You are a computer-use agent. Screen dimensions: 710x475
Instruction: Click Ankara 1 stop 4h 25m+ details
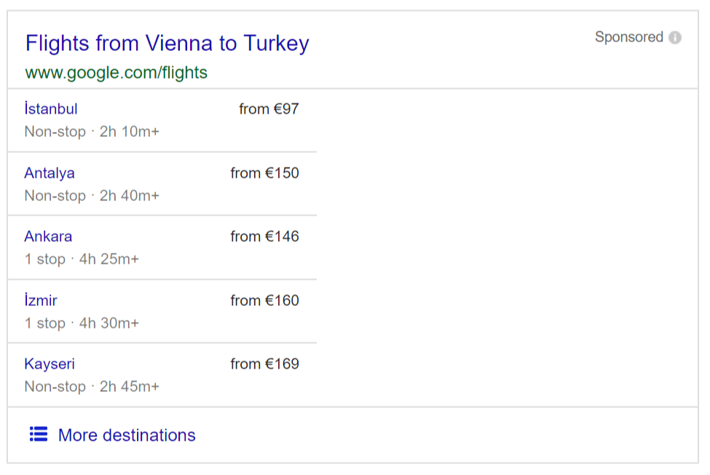[x=82, y=259]
